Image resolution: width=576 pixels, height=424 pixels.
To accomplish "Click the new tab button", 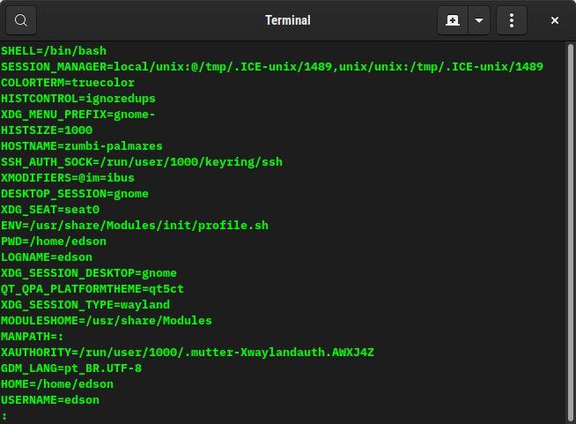I will click(453, 19).
